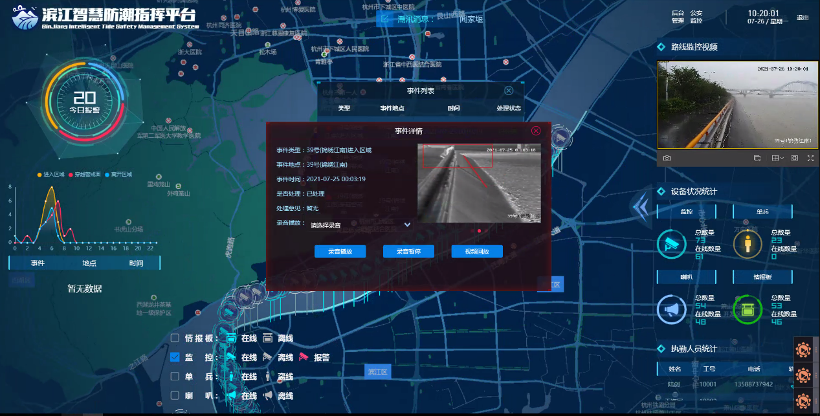Toggle the 穿越警戒面 chart legend

click(x=83, y=175)
